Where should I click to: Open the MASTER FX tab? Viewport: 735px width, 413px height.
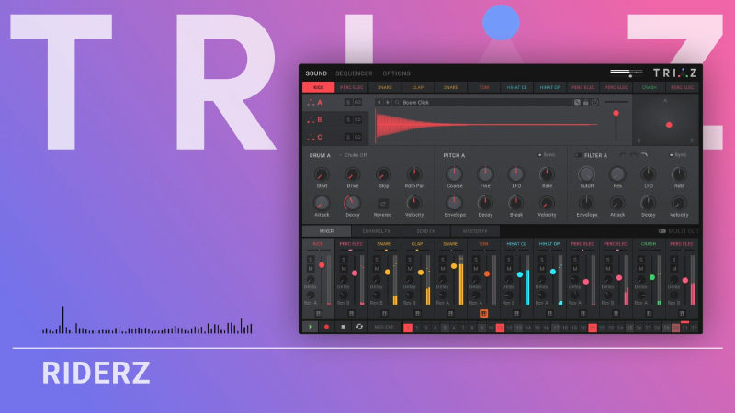pos(475,231)
